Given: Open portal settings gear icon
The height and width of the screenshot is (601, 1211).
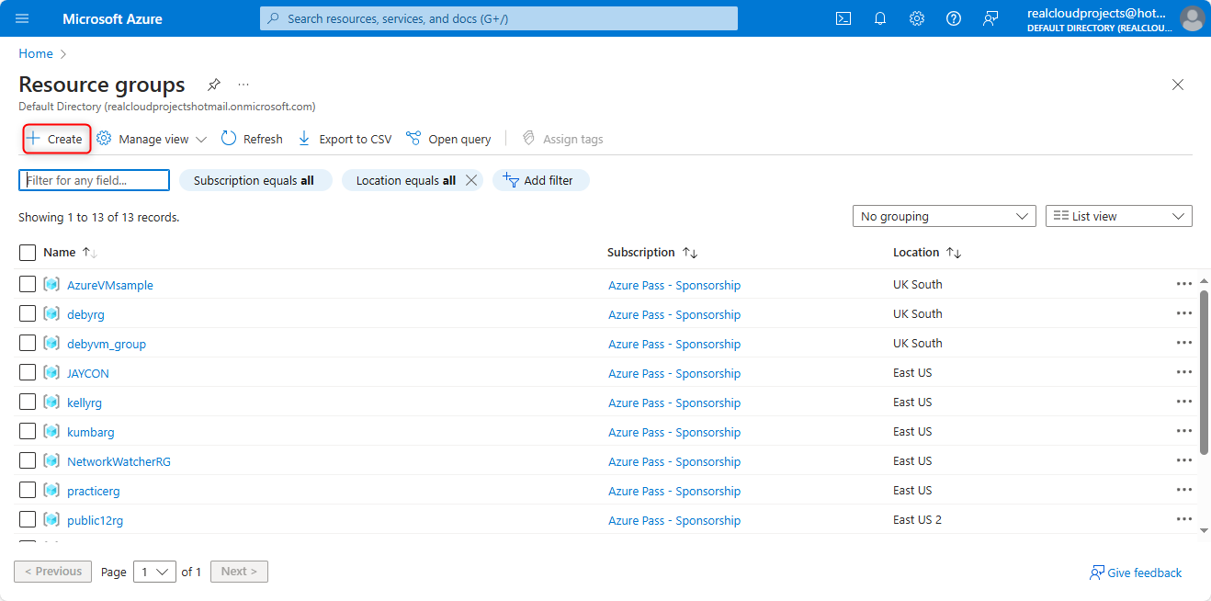Looking at the screenshot, I should [x=916, y=18].
